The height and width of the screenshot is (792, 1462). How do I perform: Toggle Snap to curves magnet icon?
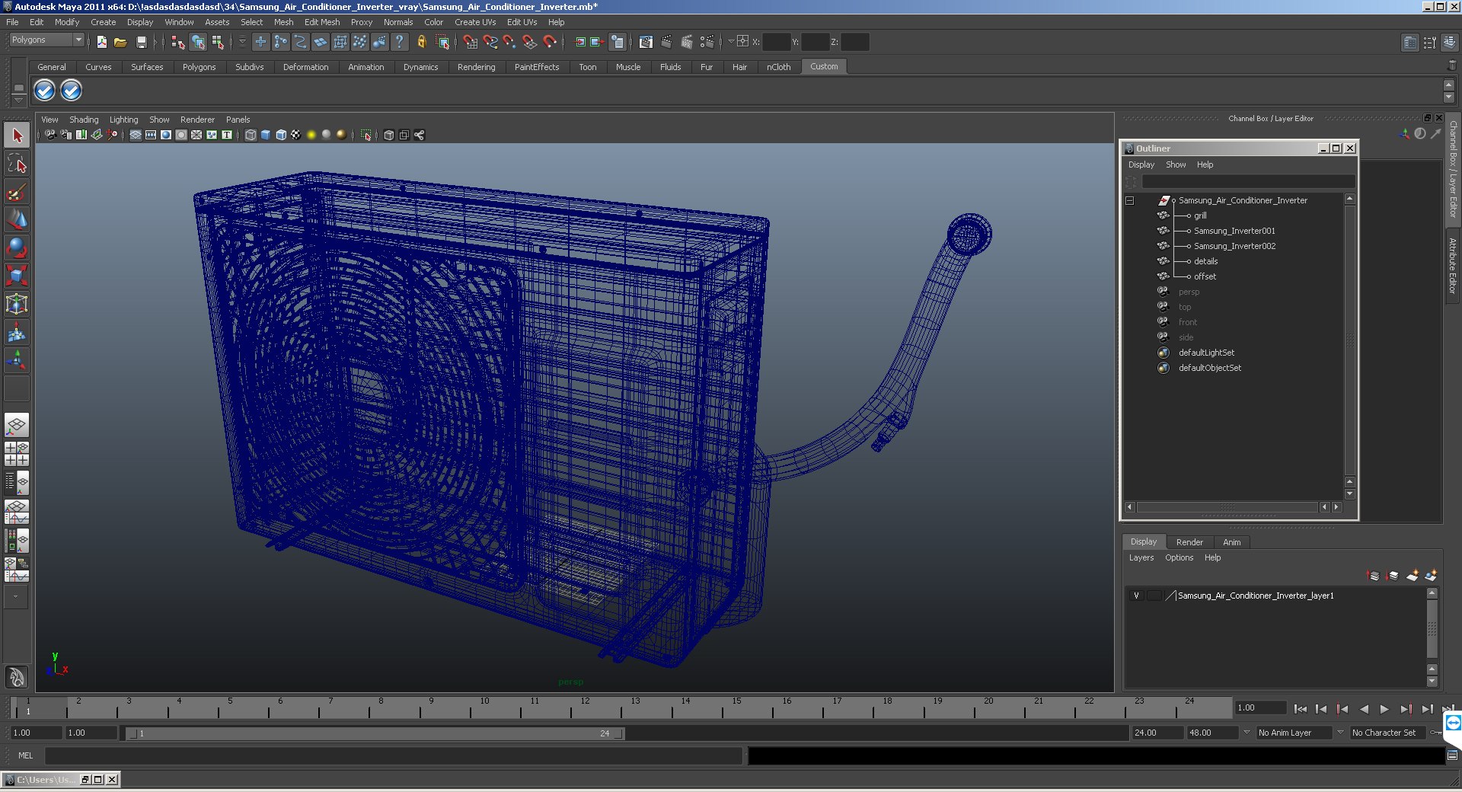click(490, 42)
